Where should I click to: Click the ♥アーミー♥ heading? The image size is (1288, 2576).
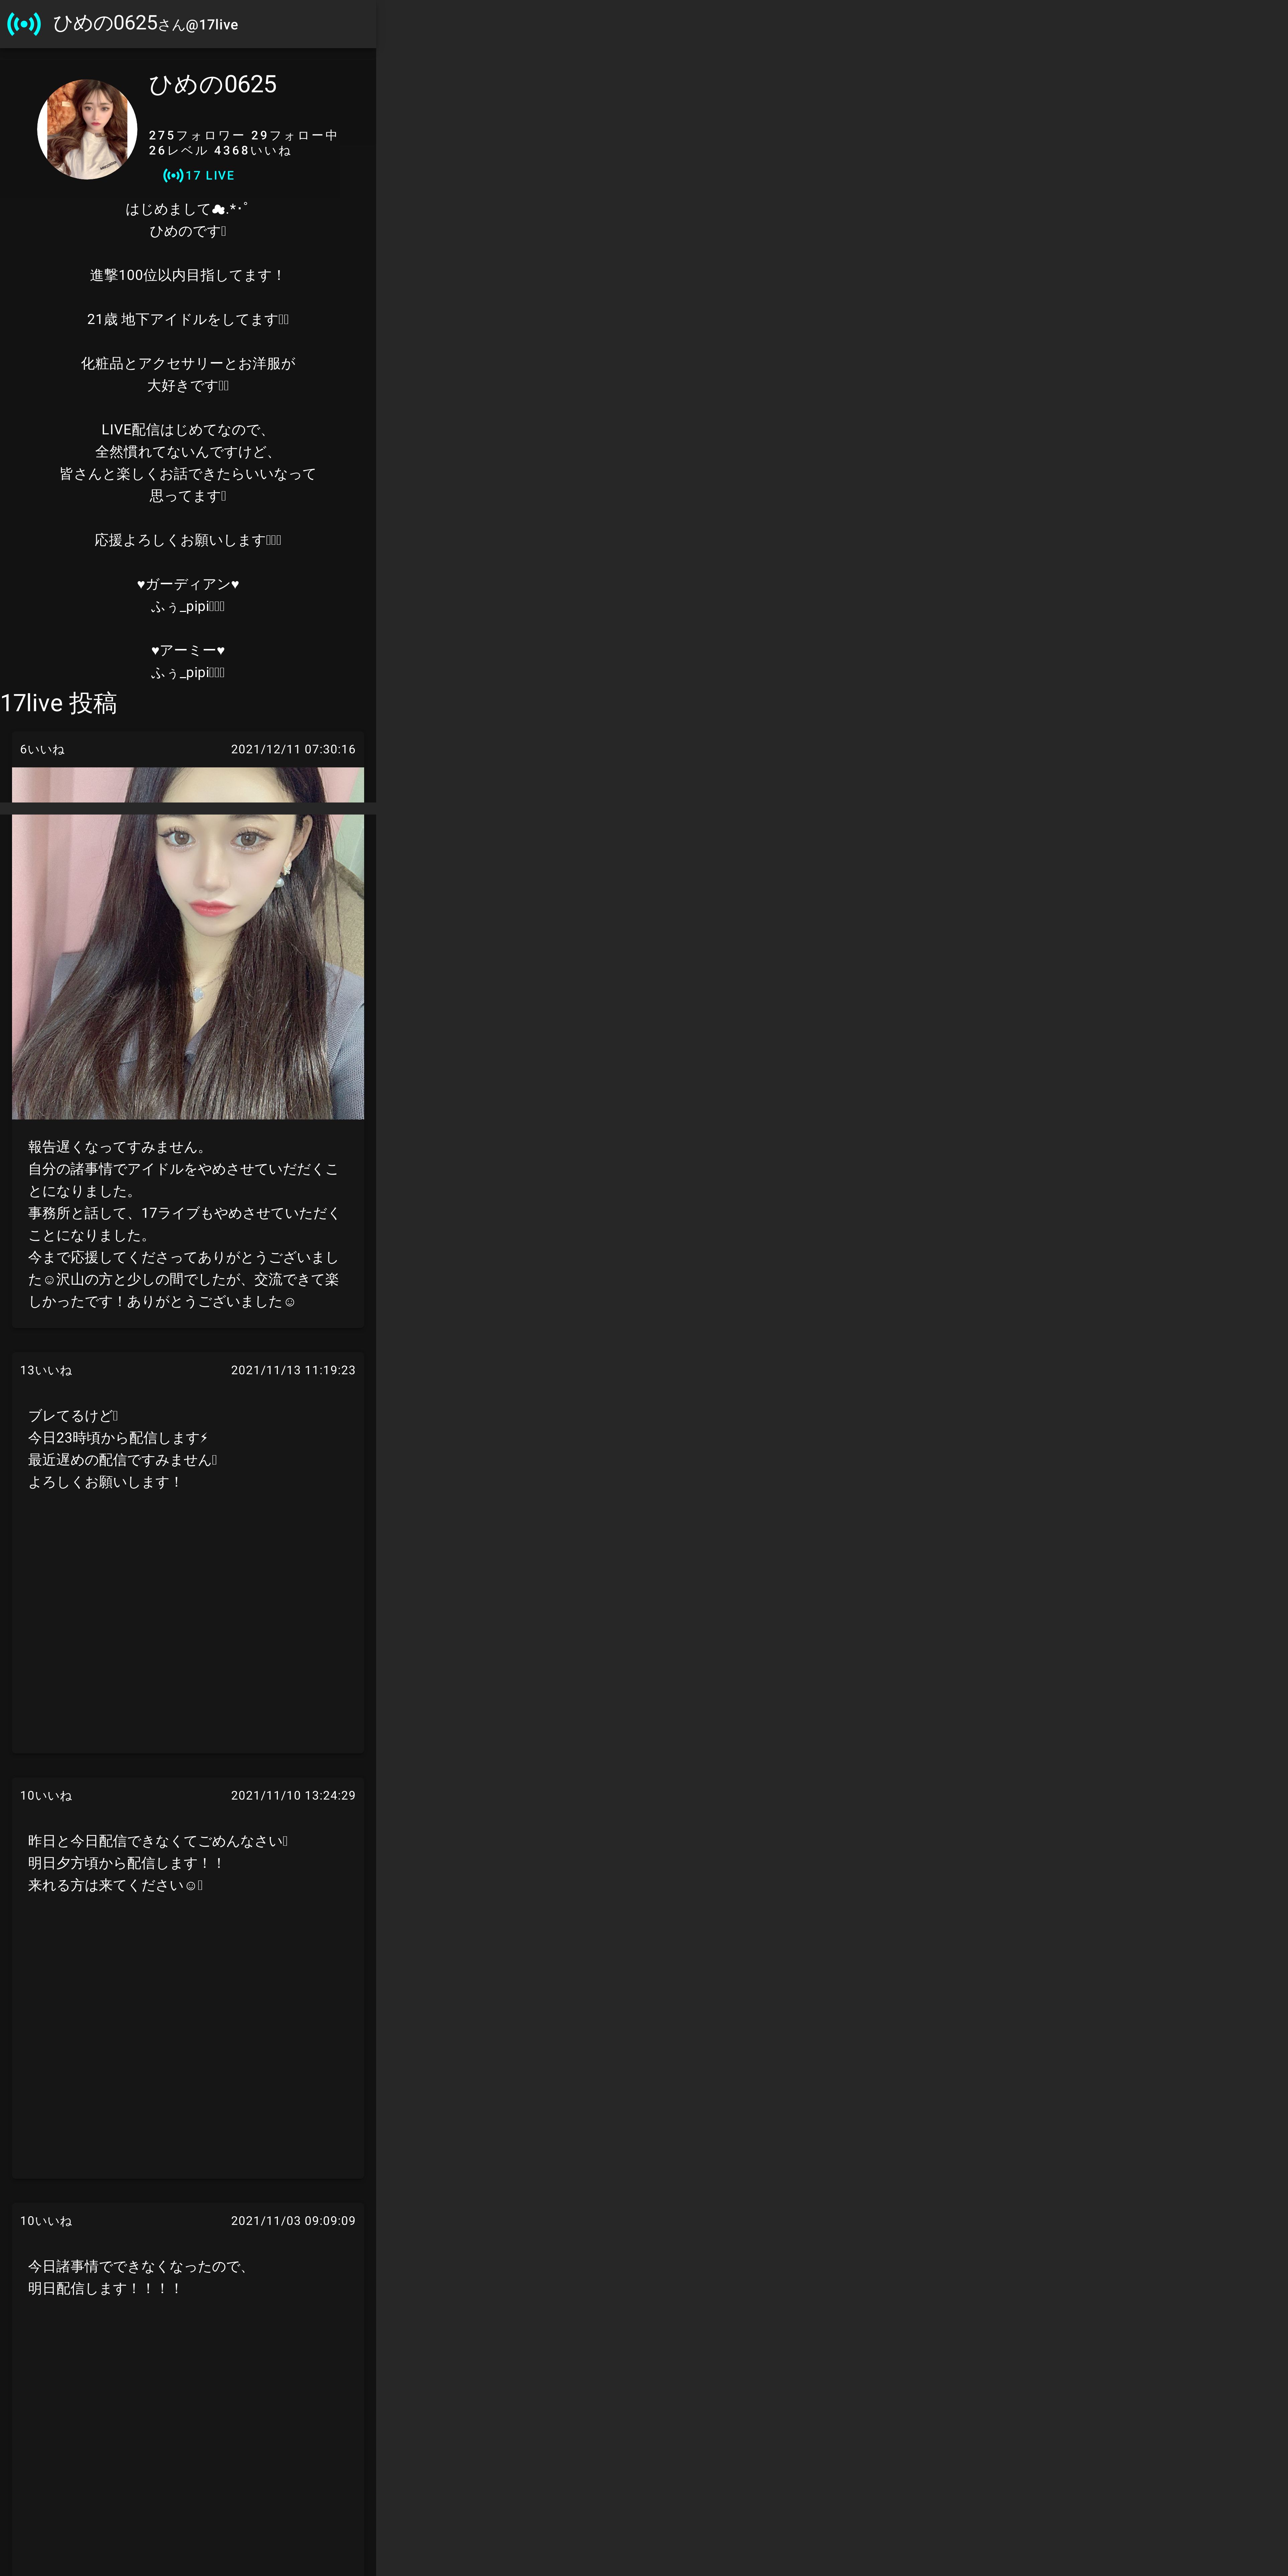pyautogui.click(x=188, y=650)
